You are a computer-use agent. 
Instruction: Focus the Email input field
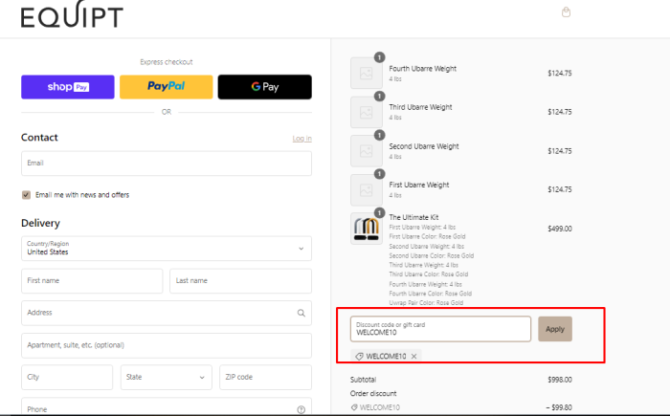point(167,164)
